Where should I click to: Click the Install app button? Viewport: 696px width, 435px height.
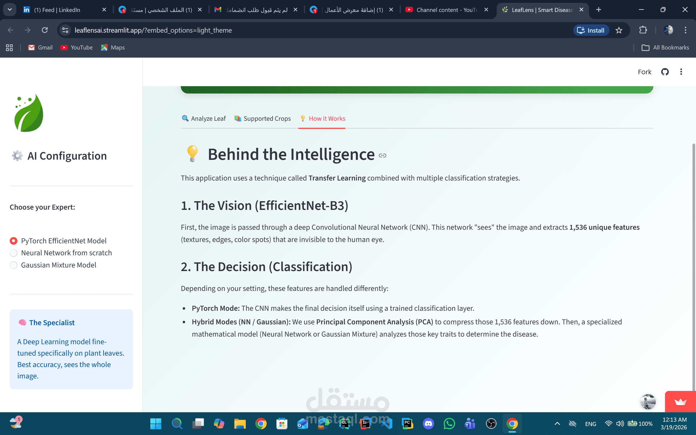click(591, 30)
